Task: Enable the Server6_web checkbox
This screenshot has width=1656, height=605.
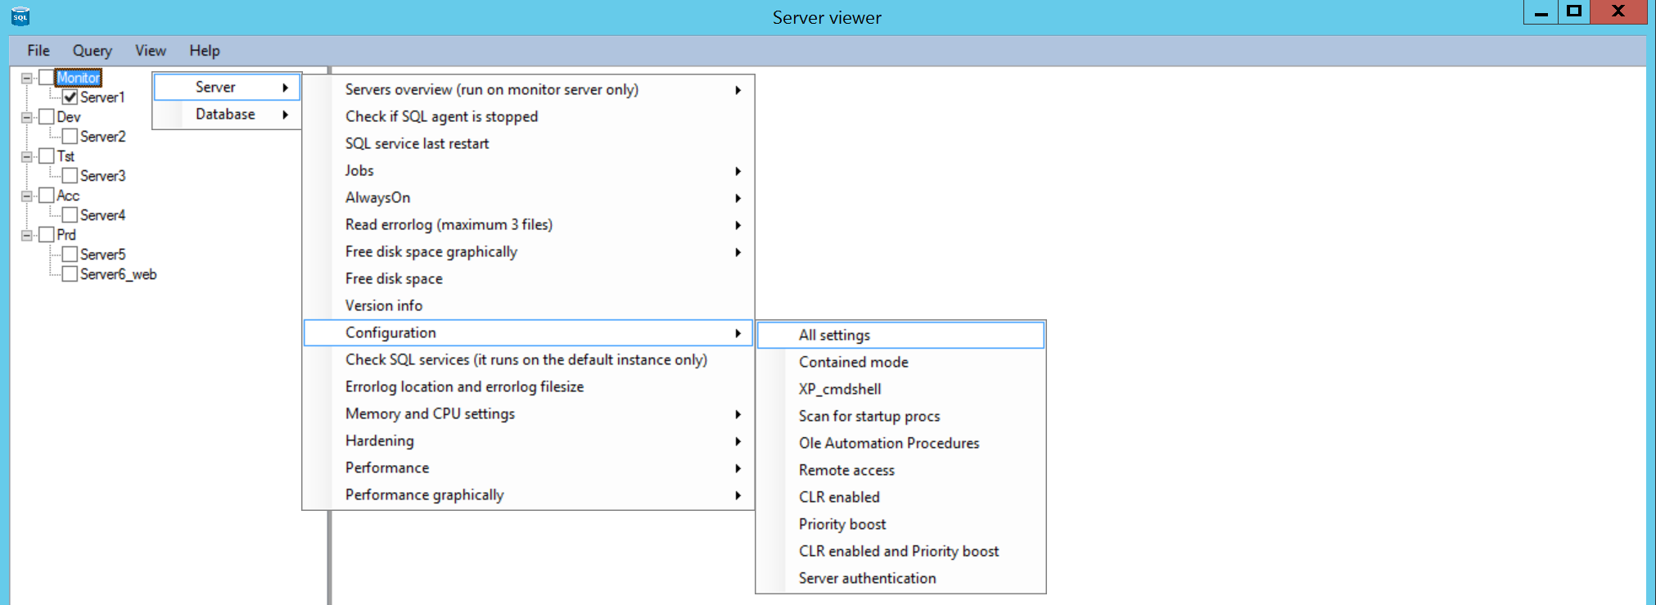Action: coord(70,274)
